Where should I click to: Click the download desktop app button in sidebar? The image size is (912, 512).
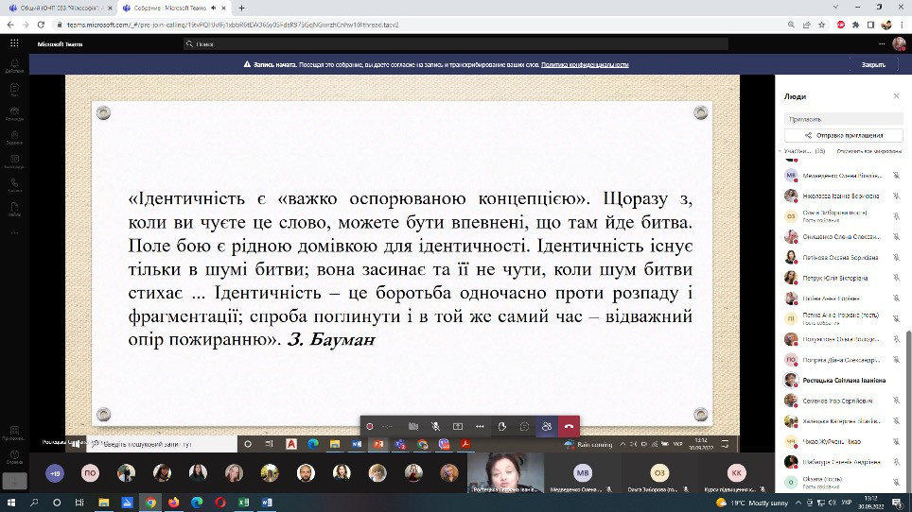(x=14, y=481)
